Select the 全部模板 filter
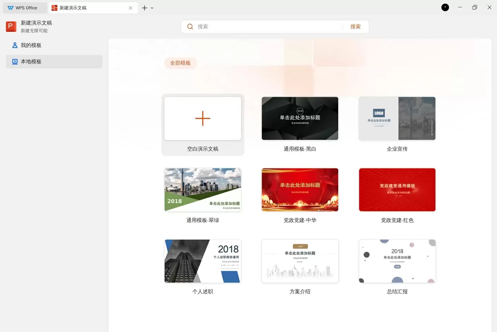Viewport: 497px width, 332px height. click(x=180, y=63)
